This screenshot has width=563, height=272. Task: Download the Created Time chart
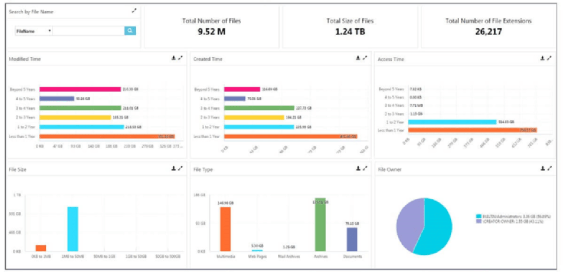pyautogui.click(x=358, y=58)
